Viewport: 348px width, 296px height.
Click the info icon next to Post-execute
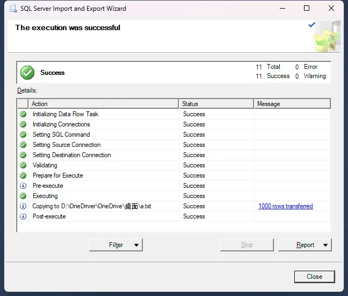pyautogui.click(x=23, y=216)
